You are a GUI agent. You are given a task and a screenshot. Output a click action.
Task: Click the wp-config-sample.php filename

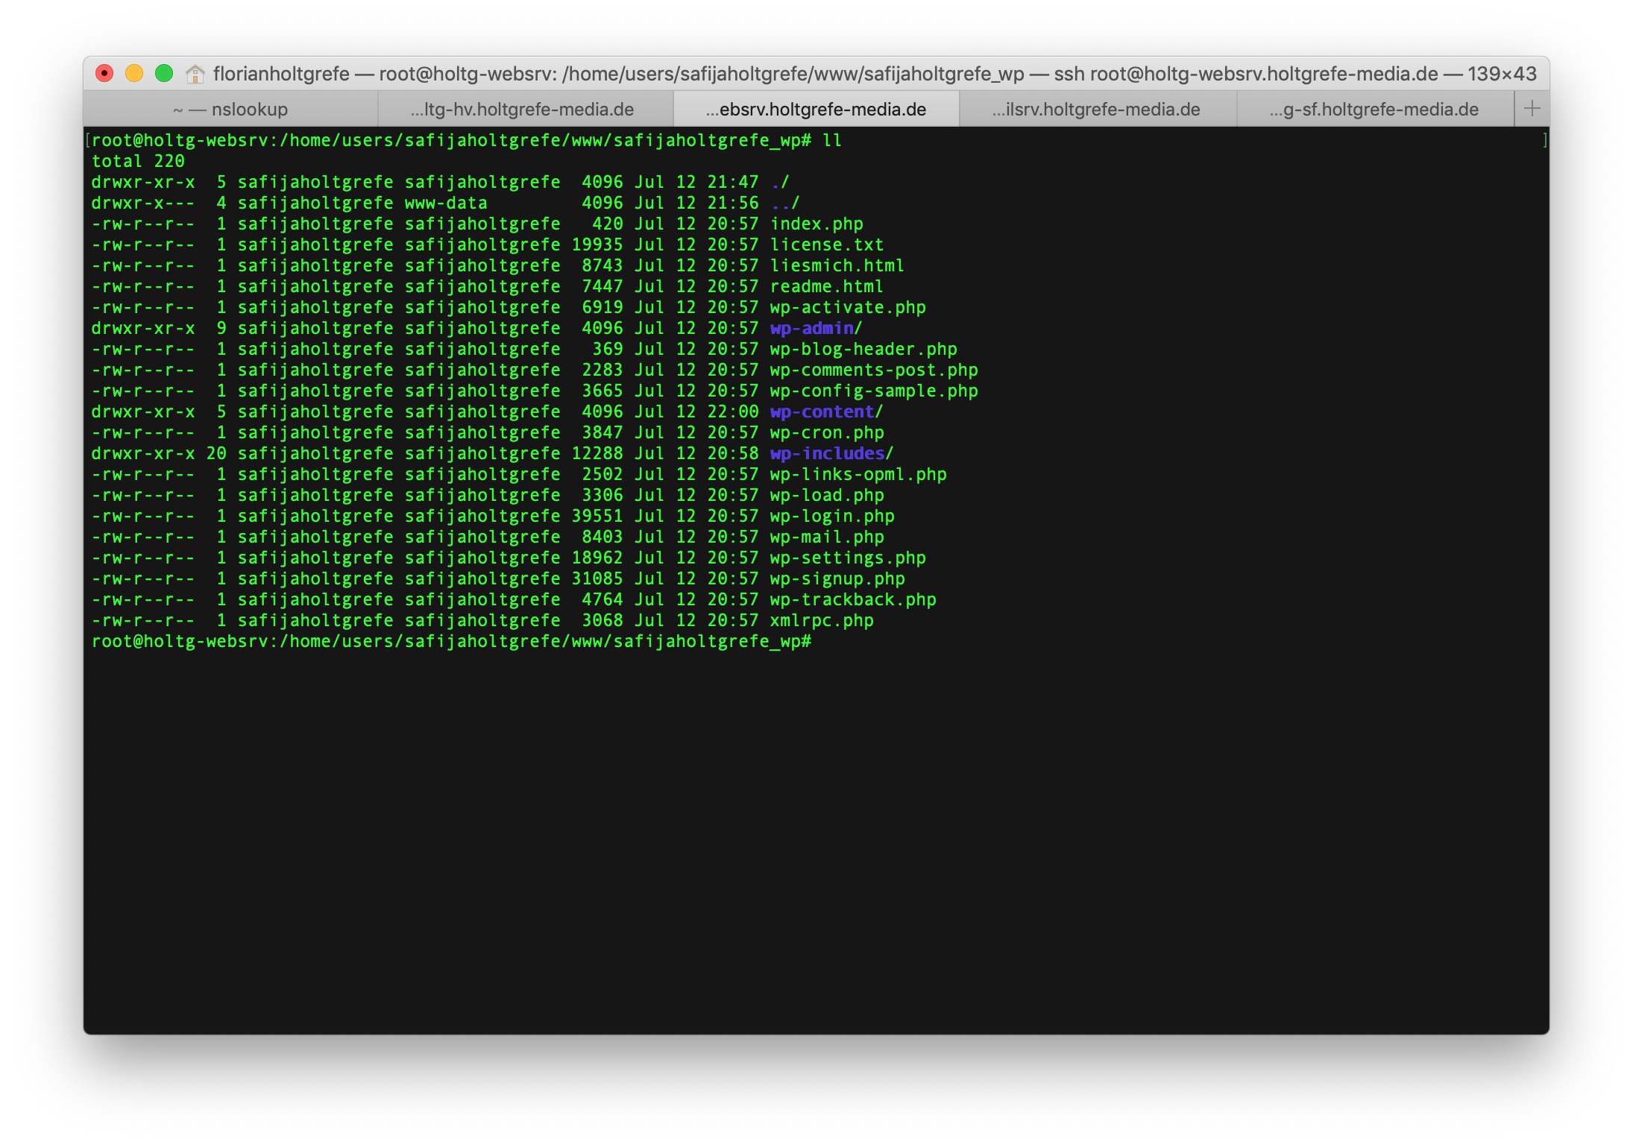pyautogui.click(x=874, y=391)
